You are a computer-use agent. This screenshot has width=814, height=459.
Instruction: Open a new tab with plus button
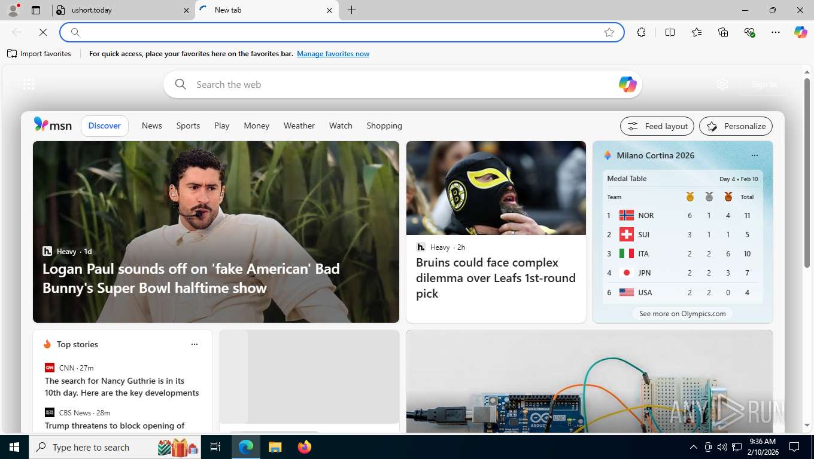coord(351,10)
